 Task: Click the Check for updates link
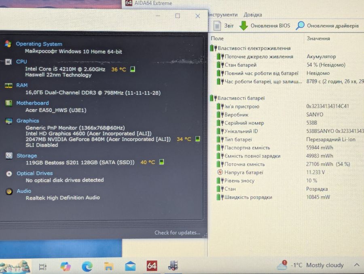click(x=178, y=233)
